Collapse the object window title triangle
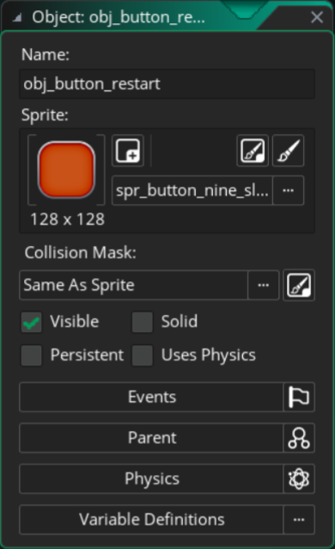 pos(17,17)
